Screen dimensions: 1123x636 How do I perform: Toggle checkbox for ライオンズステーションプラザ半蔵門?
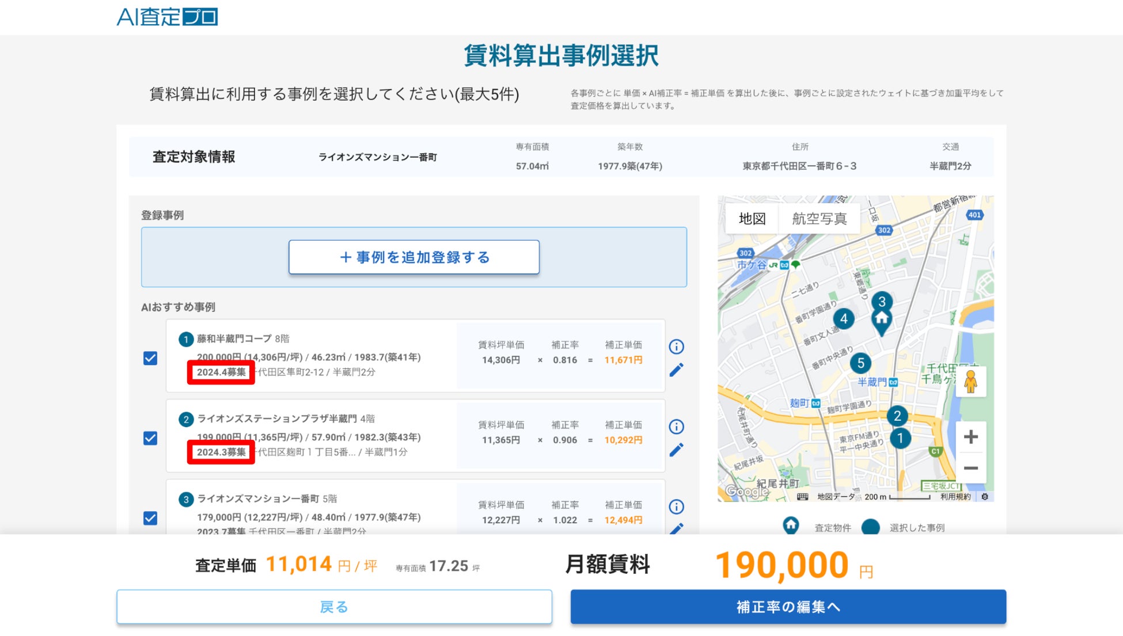coord(150,439)
